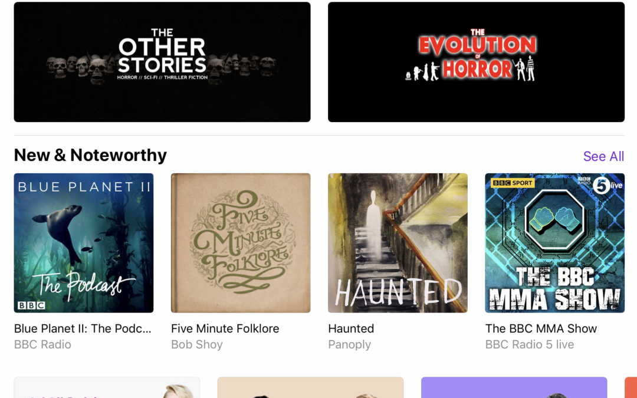Open The Evolution of Horror banner

pyautogui.click(x=476, y=62)
